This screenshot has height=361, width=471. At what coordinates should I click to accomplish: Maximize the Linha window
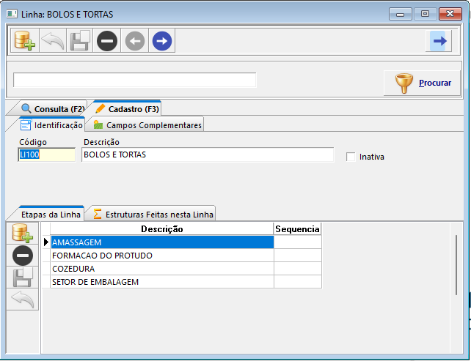click(x=425, y=14)
